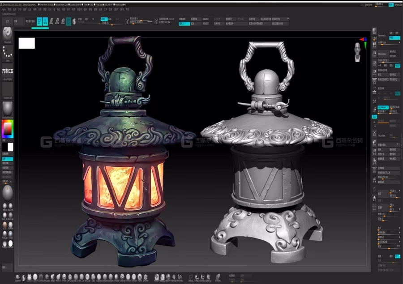403x284 pixels.
Task: Select the SnakeHook brush in bottom shelf
Action: pyautogui.click(x=18, y=277)
